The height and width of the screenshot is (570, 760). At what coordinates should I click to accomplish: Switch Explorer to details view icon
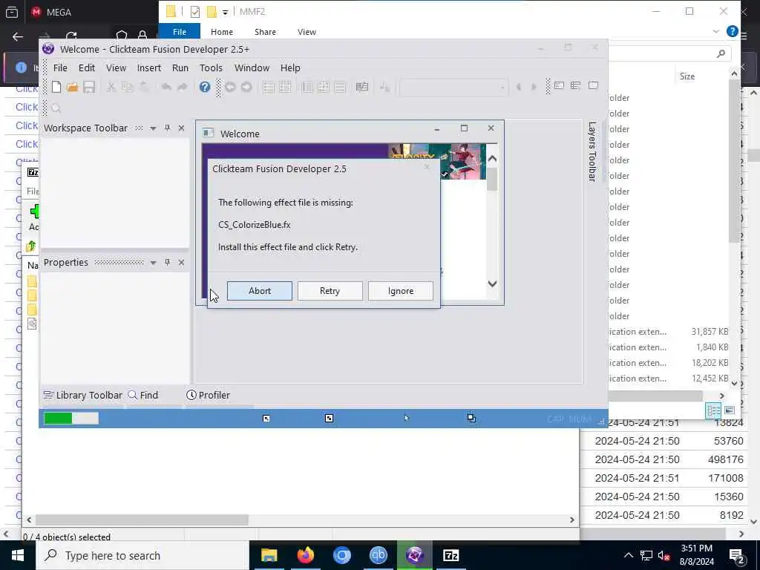713,410
